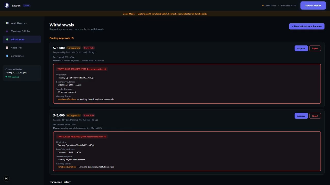Click the green KYC Verified status dot
The width and height of the screenshot is (330, 185).
[6, 77]
